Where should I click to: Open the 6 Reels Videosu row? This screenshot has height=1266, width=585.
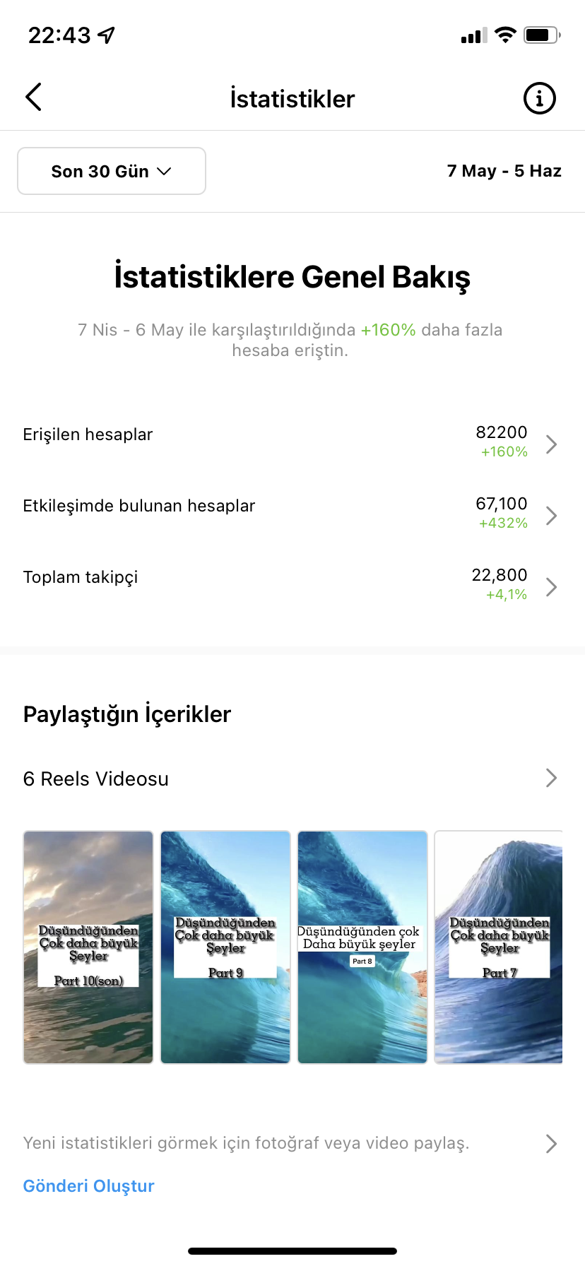coord(292,779)
